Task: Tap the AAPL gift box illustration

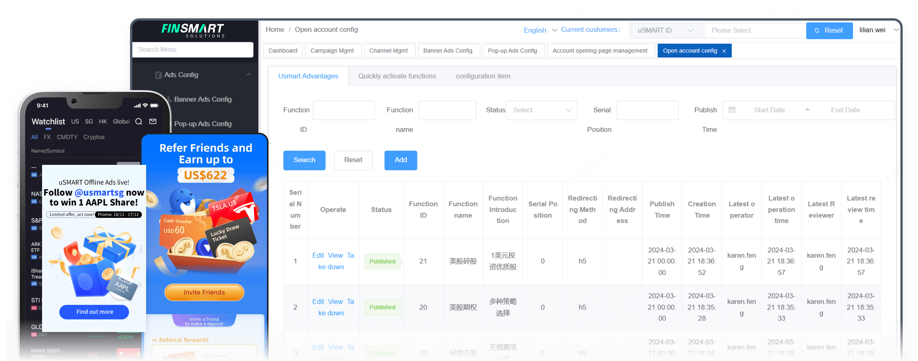Action: (95, 263)
